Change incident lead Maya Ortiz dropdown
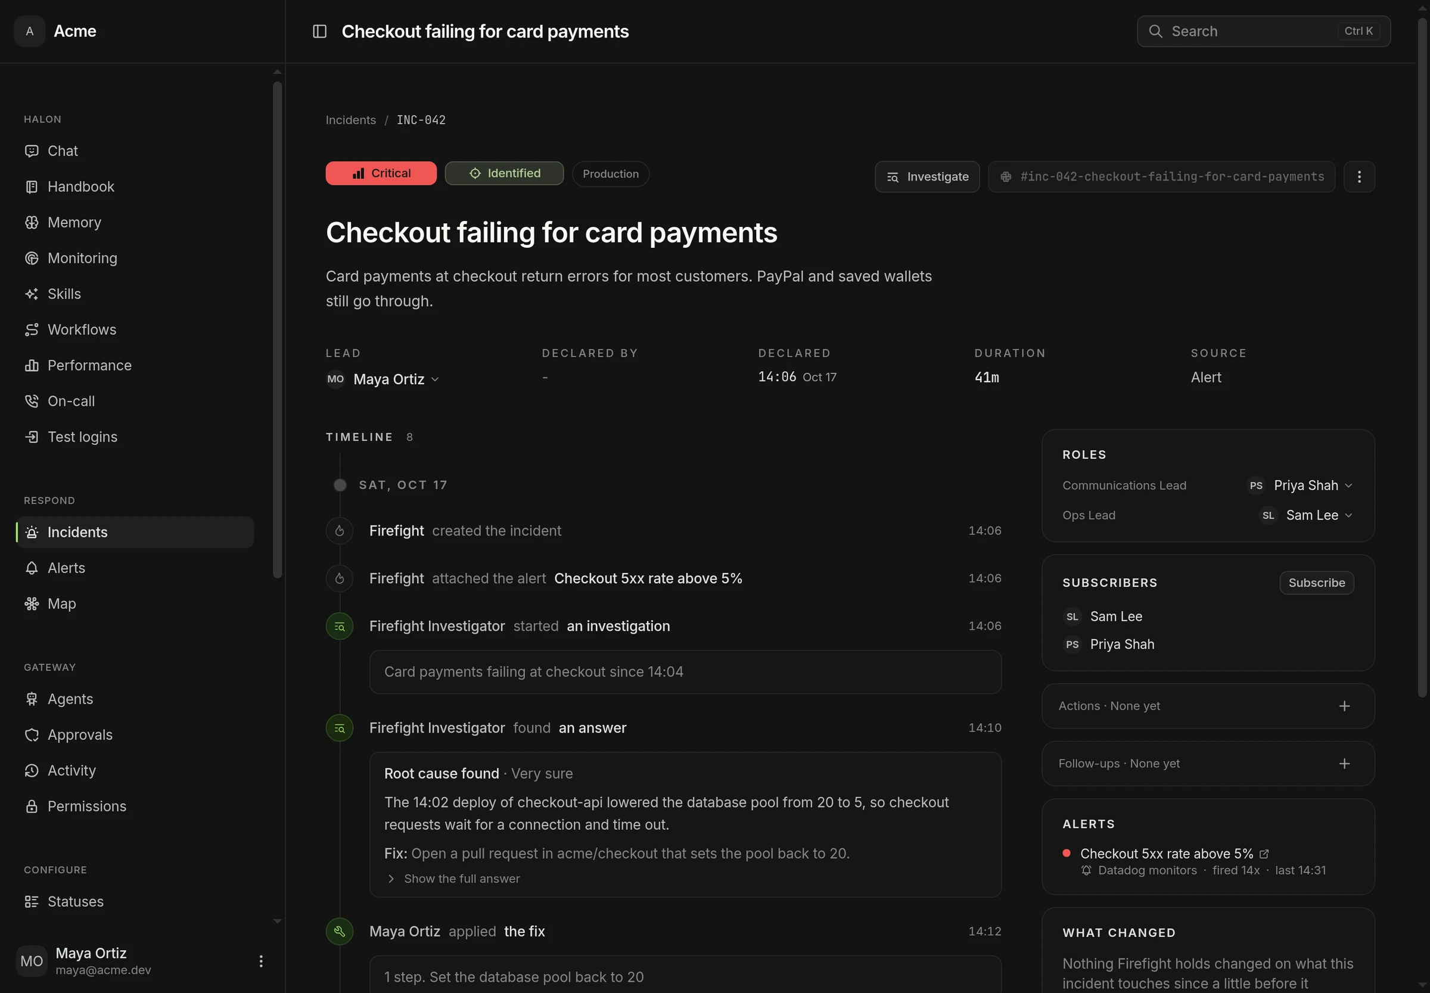 (x=383, y=379)
